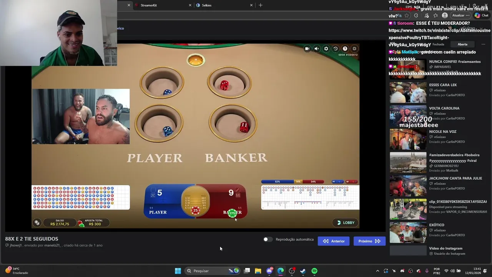This screenshot has width=492, height=277.
Task: Show hidden system tray icons
Action: 377,271
